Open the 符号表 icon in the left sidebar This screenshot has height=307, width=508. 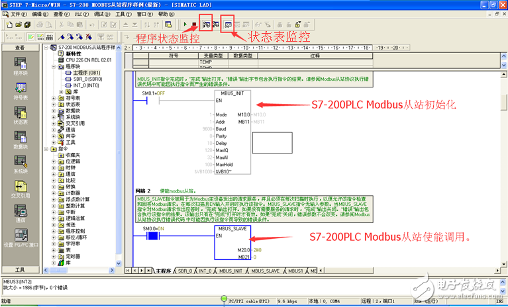[x=21, y=91]
